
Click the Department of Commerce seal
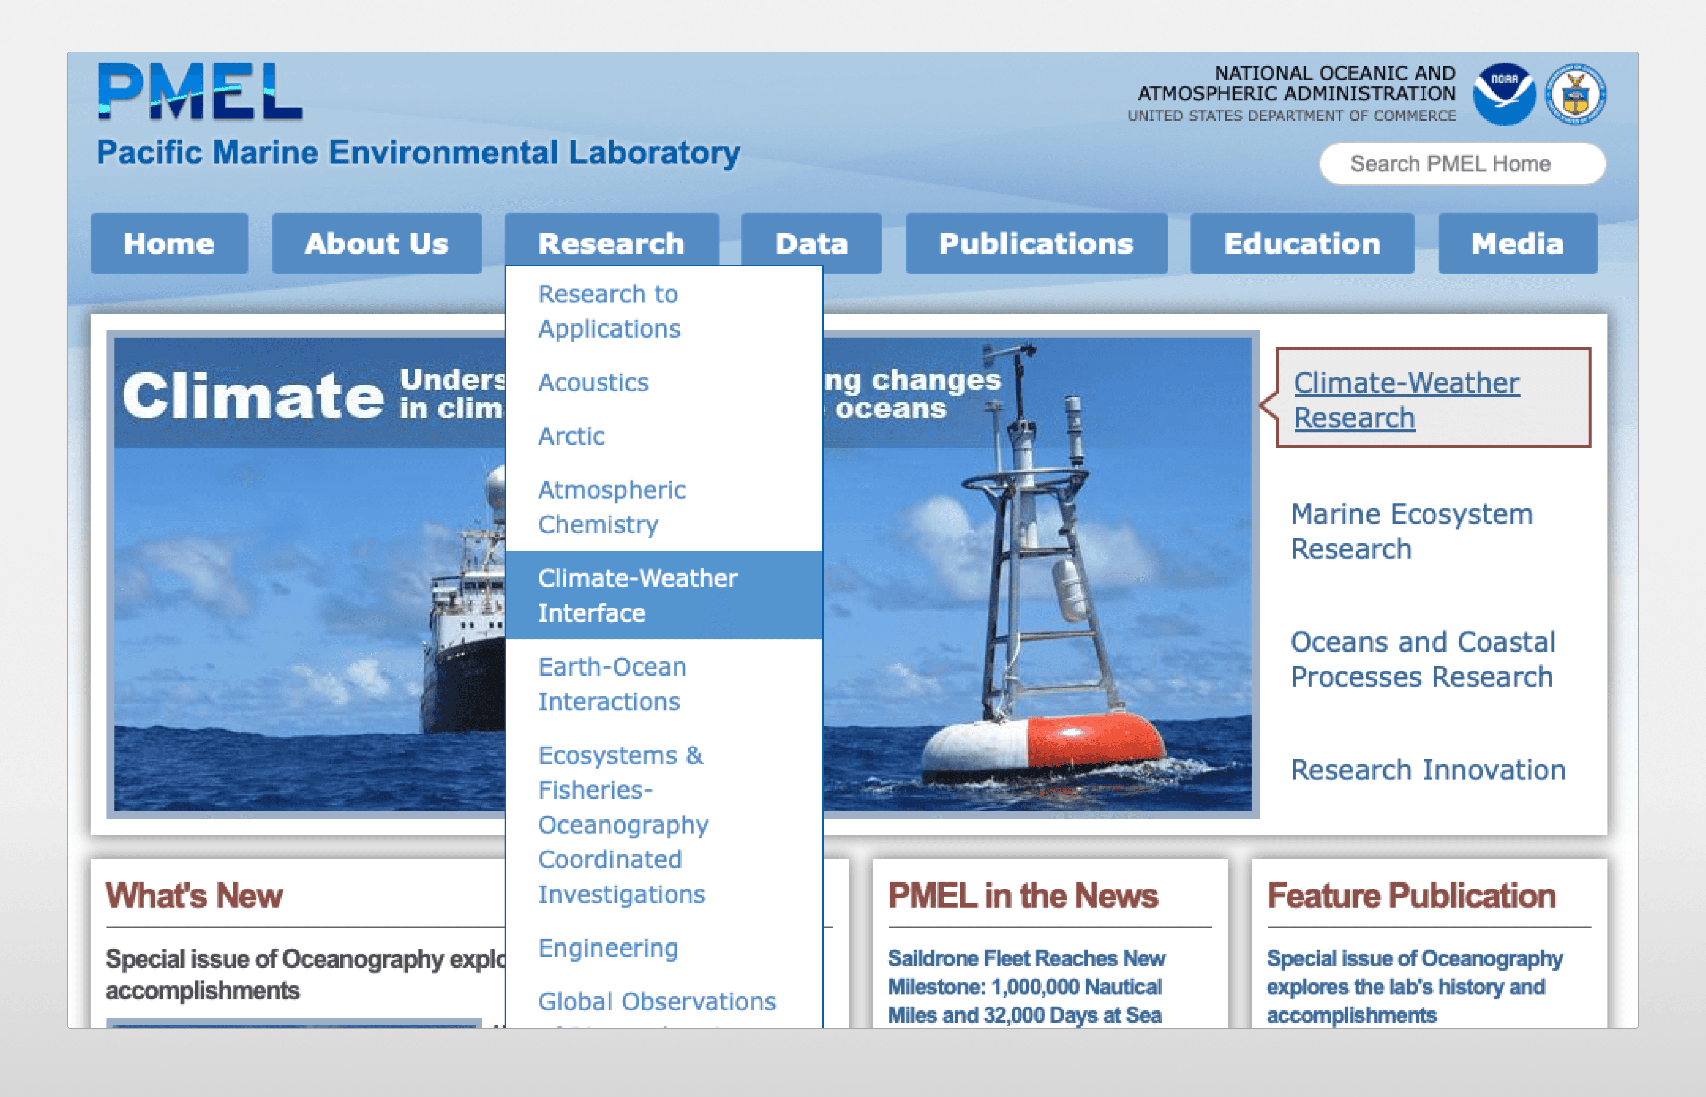click(1575, 94)
